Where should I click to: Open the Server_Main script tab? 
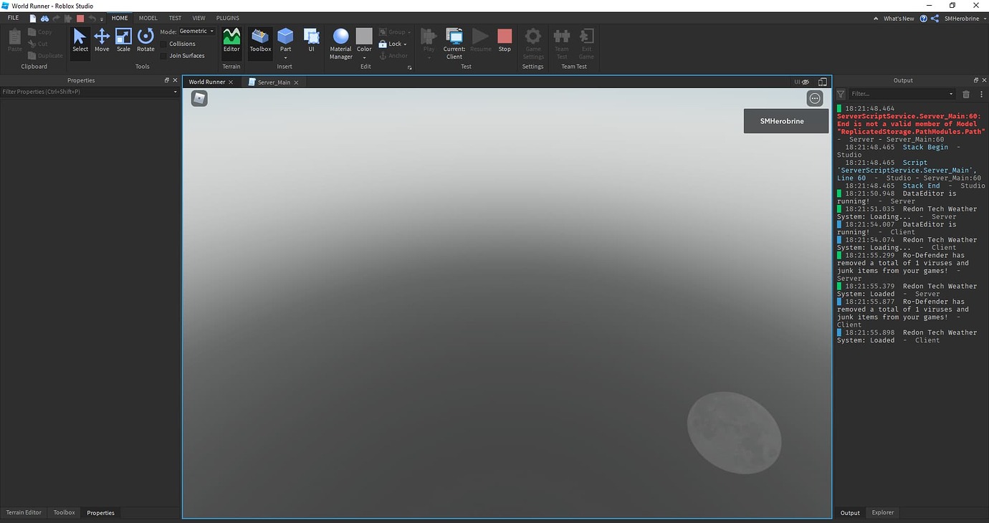[273, 82]
